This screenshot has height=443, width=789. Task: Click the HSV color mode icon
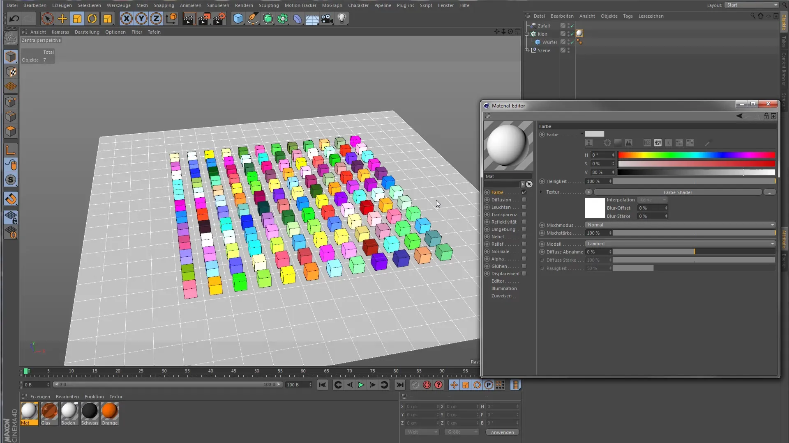pos(658,143)
